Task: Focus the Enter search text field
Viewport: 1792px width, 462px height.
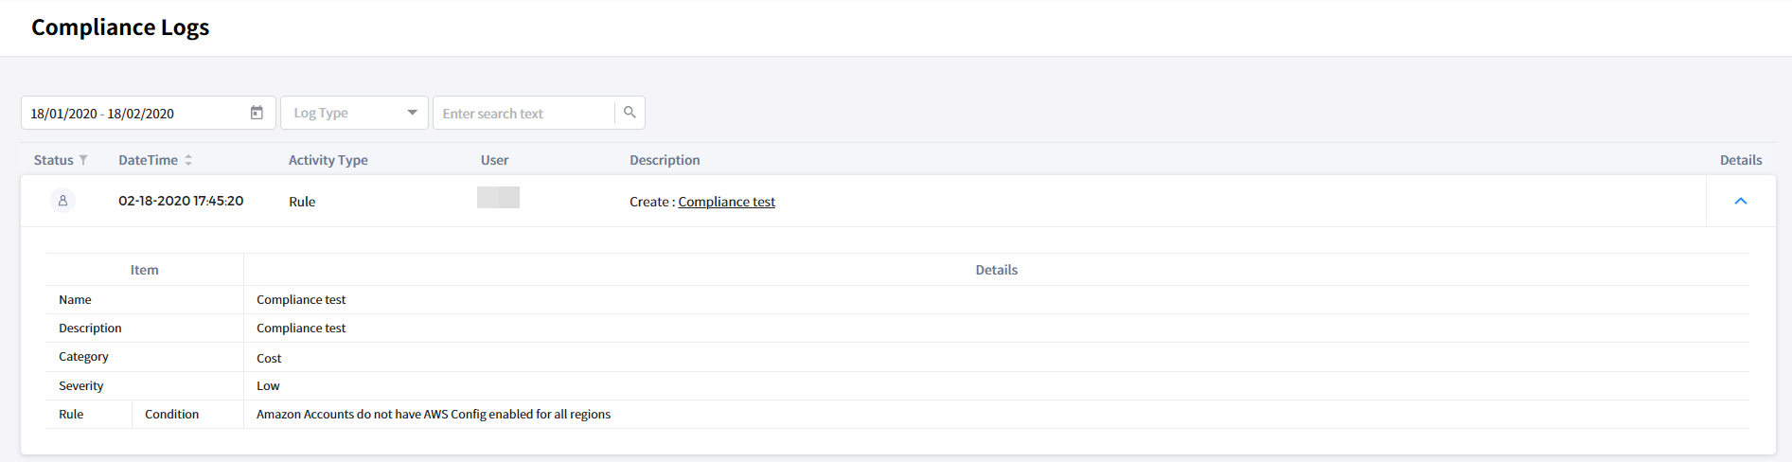Action: coord(523,114)
